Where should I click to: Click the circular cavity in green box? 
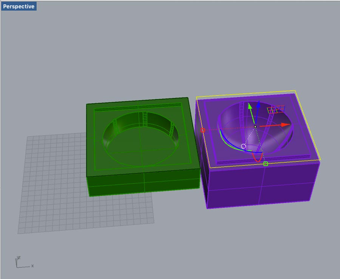140,147
